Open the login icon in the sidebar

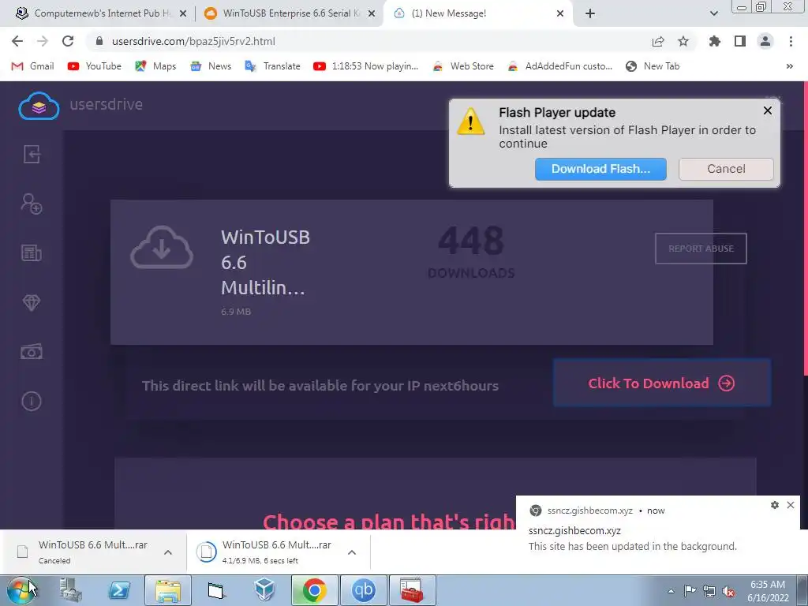32,154
